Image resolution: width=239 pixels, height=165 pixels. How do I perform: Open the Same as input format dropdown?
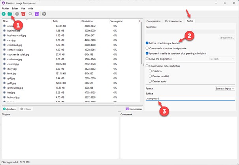225,89
